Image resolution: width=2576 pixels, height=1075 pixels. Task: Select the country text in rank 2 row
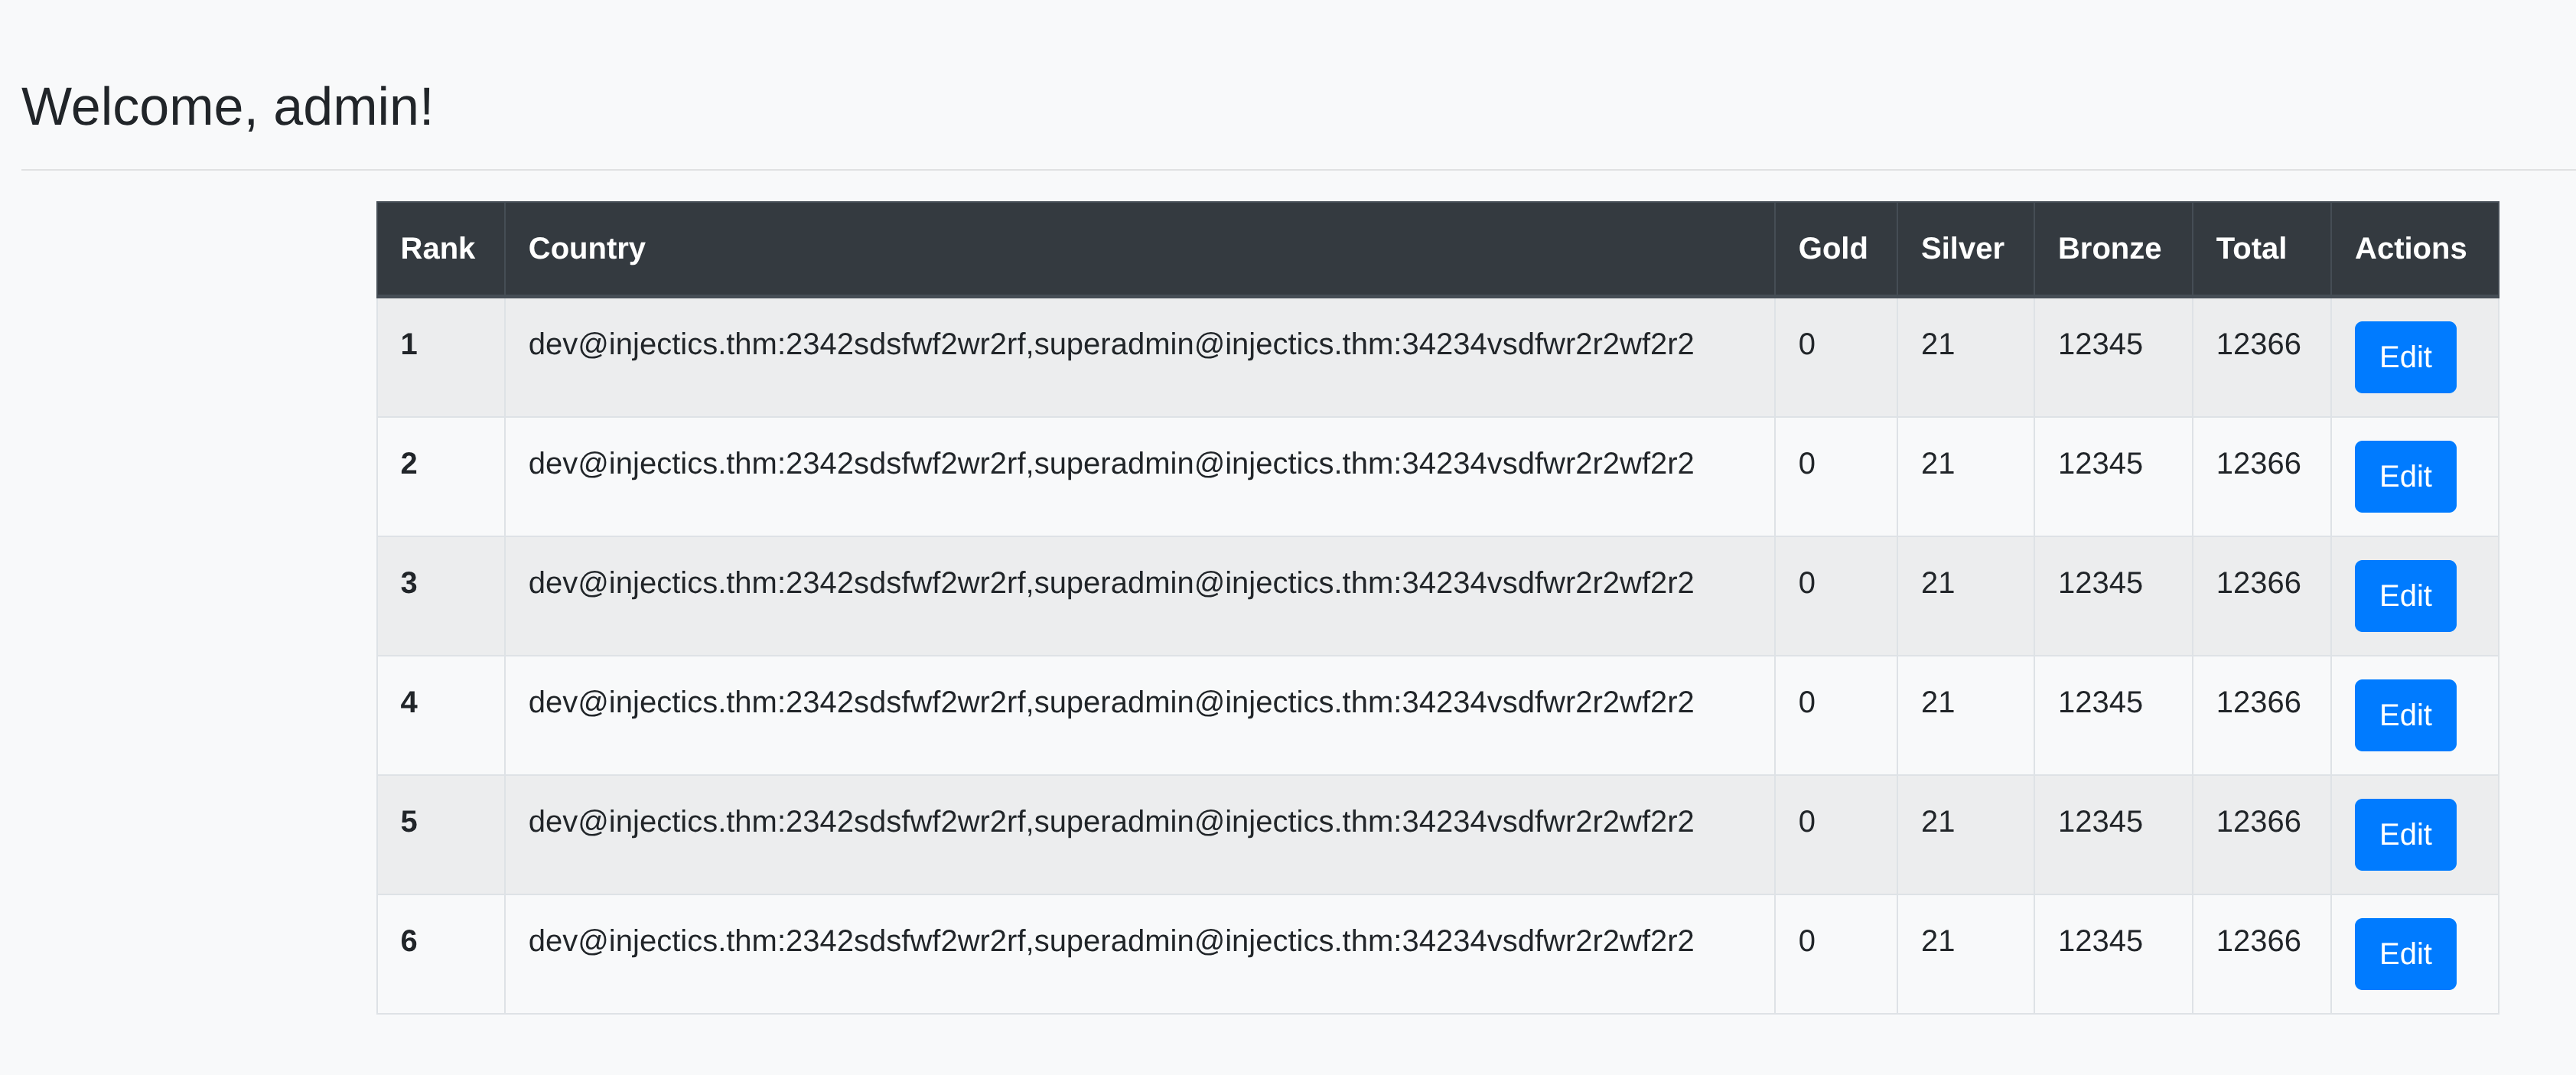point(1110,463)
